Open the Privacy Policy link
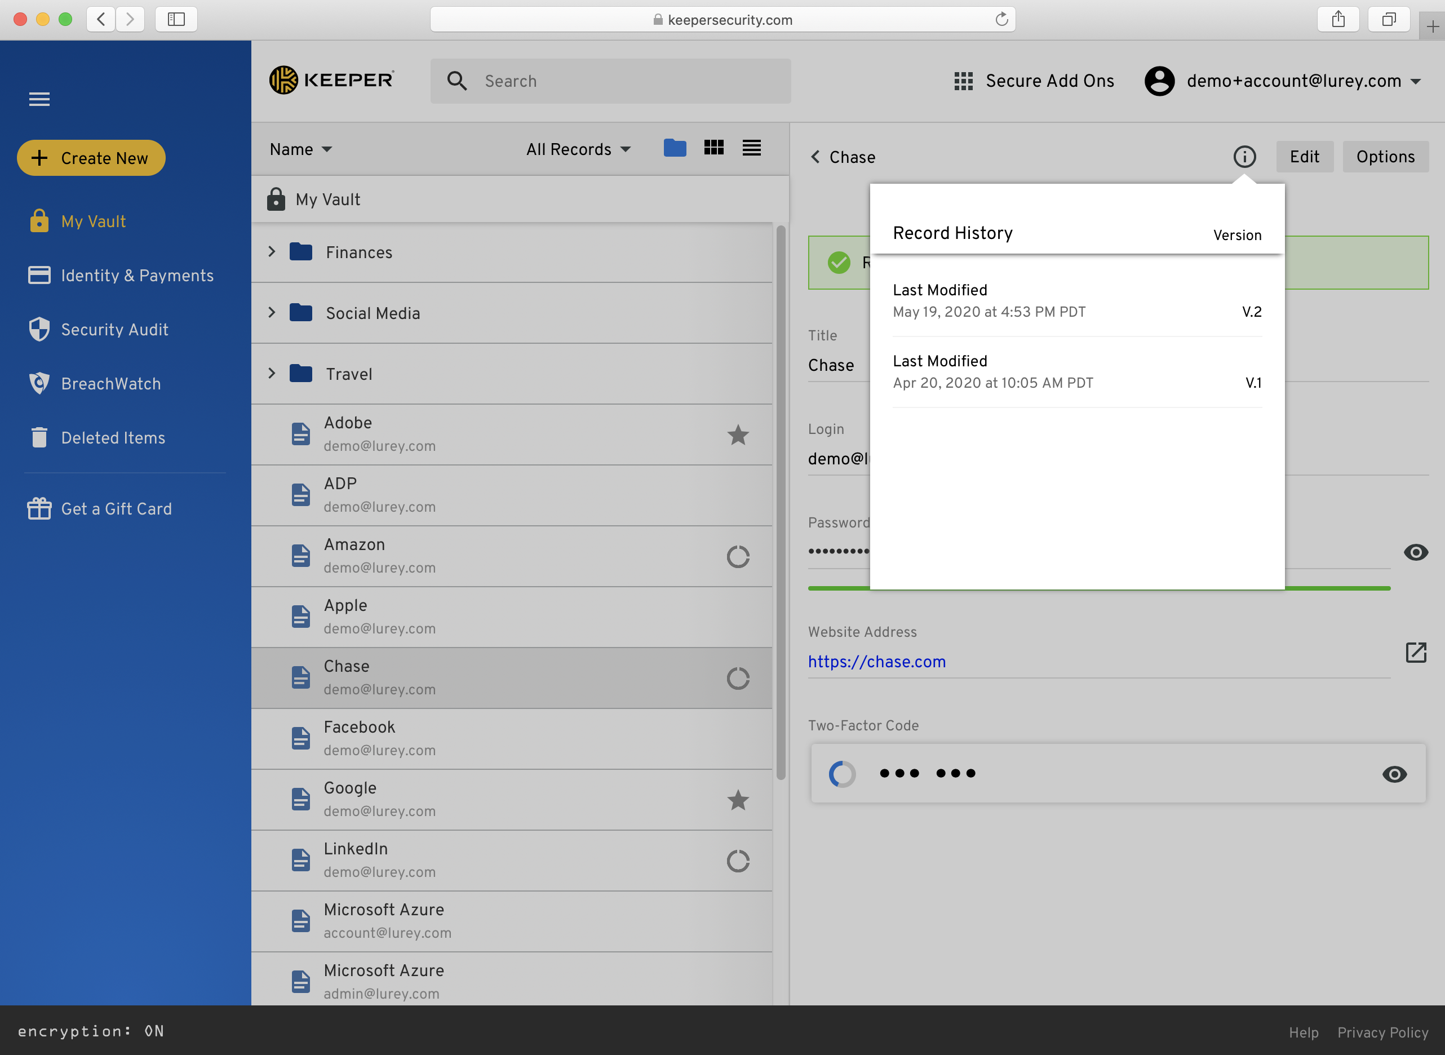Screen dimensions: 1445x1055 1382,1032
